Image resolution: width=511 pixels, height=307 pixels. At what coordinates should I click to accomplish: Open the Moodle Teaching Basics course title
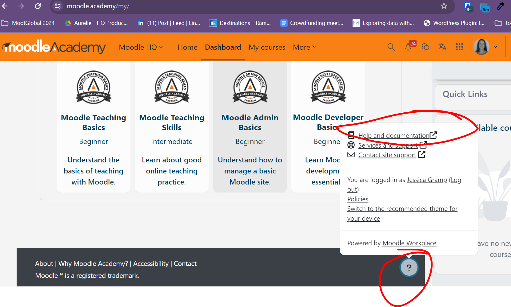coord(94,122)
